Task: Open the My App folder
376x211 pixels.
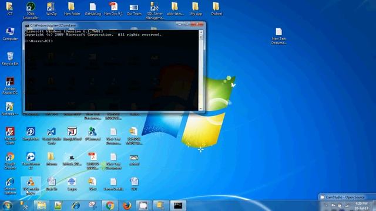Action: tap(196, 9)
